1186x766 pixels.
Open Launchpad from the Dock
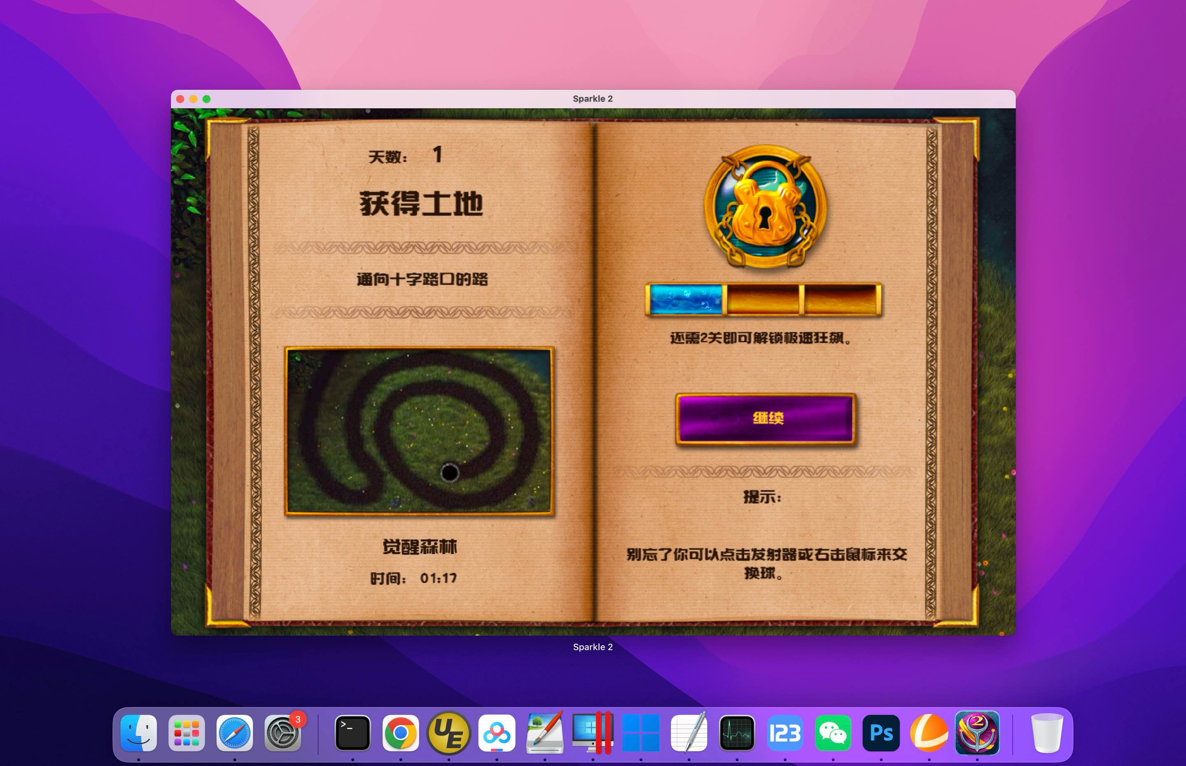tap(187, 733)
